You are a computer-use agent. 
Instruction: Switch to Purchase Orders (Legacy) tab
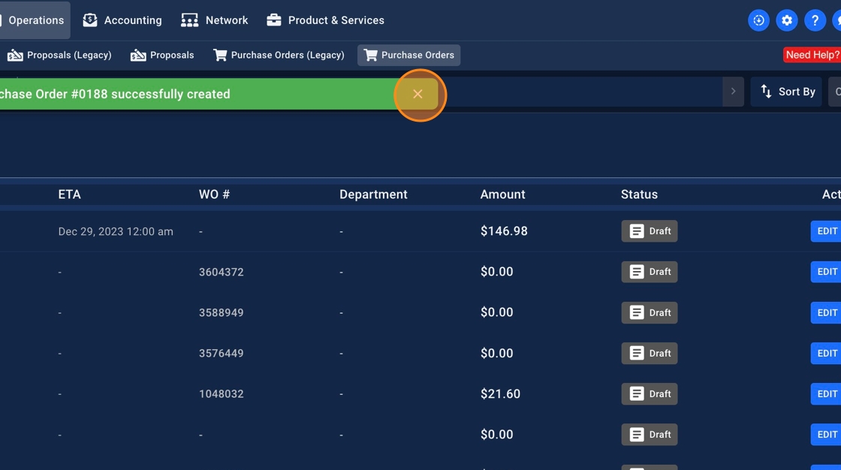click(x=279, y=56)
